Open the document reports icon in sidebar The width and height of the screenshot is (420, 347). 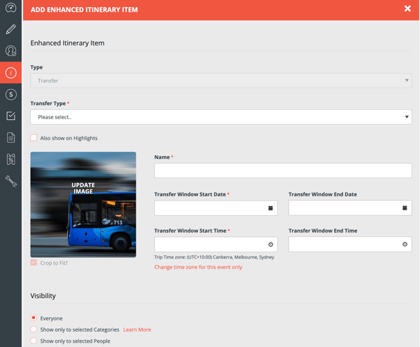(10, 138)
